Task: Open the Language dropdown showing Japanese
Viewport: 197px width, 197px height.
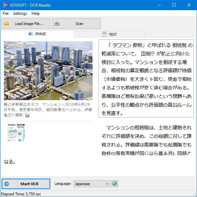Action: click(92, 184)
